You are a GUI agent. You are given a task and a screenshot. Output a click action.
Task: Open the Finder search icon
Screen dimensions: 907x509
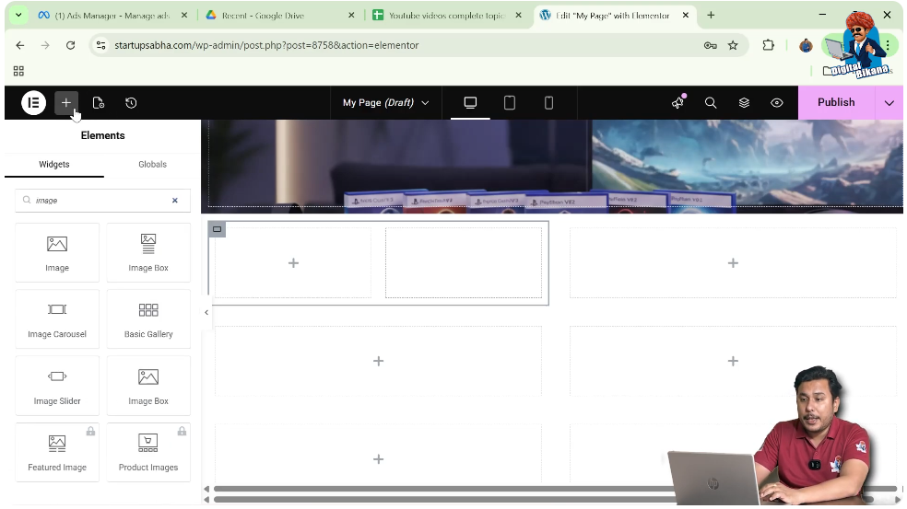(x=711, y=103)
